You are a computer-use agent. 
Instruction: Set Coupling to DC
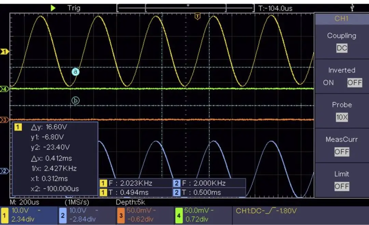pyautogui.click(x=342, y=48)
